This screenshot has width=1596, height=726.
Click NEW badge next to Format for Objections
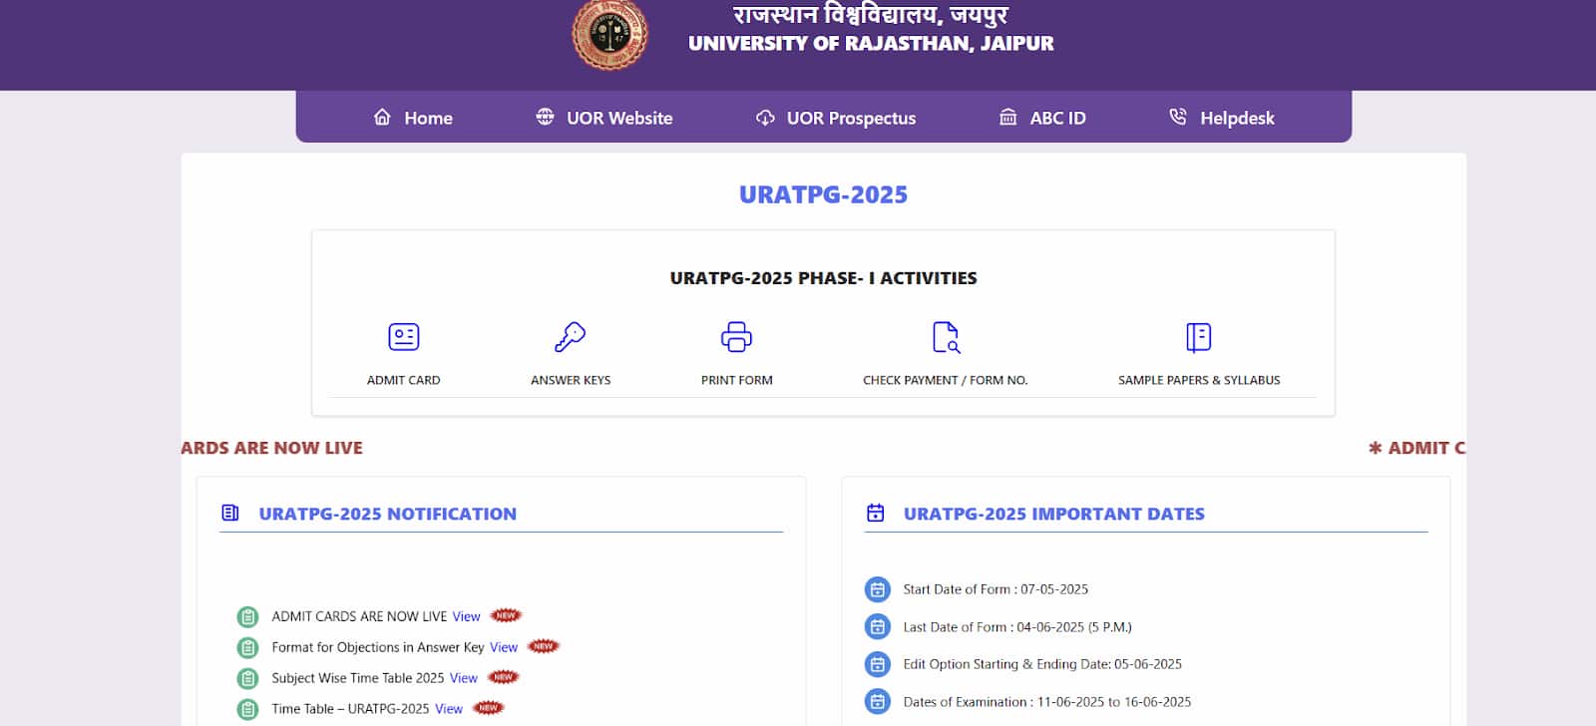pyautogui.click(x=544, y=646)
